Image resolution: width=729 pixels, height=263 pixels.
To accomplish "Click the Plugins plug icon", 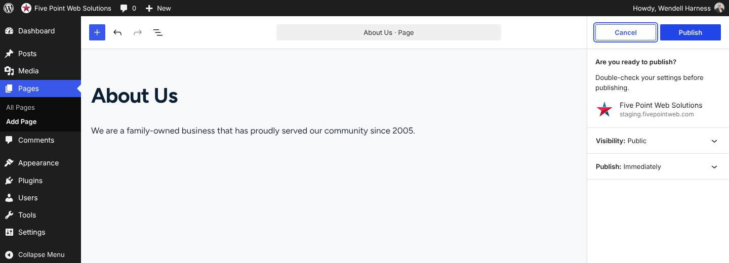I will [9, 181].
